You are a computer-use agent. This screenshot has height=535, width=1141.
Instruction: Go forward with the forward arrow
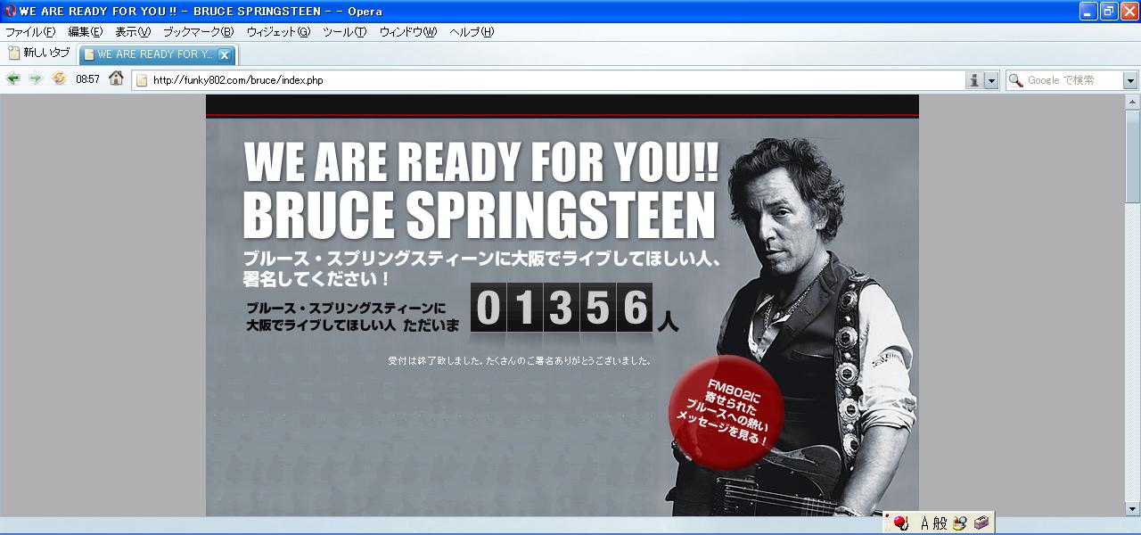[35, 78]
